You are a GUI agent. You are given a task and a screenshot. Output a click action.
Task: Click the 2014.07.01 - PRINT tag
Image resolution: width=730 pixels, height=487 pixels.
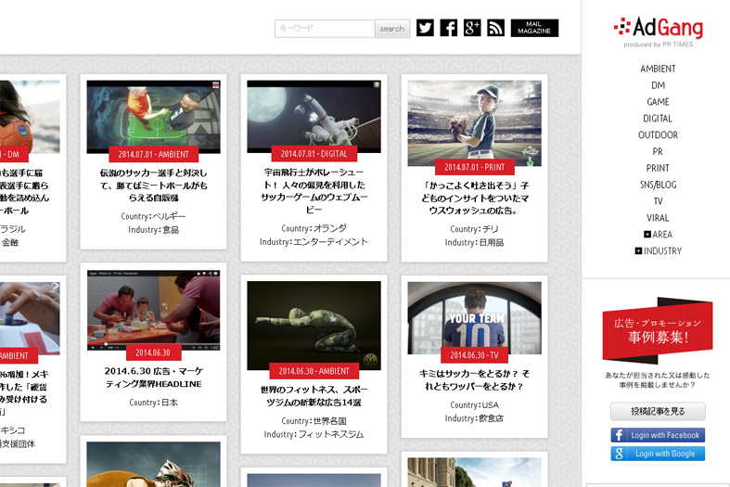pos(474,167)
